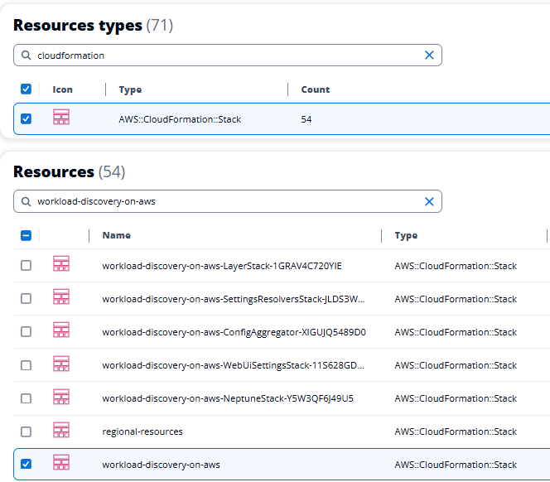Check the WebUiSettingsStack resource checkbox

tap(26, 365)
